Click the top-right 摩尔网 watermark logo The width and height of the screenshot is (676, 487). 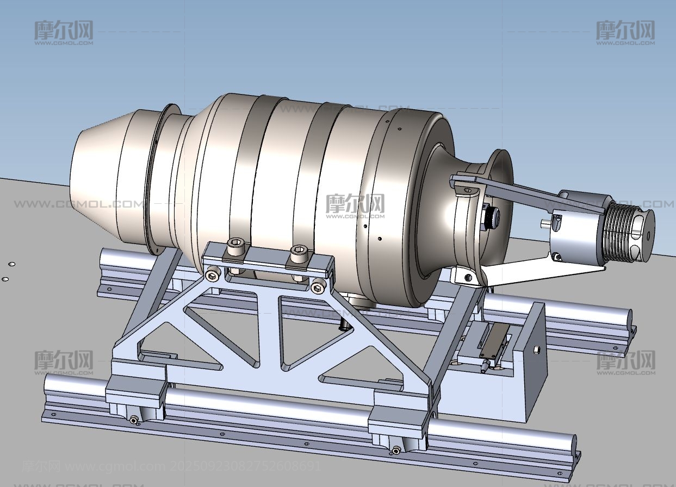coord(625,32)
